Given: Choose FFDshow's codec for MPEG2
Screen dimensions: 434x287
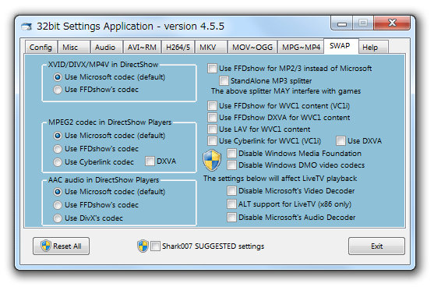Looking at the screenshot, I should [96, 149].
